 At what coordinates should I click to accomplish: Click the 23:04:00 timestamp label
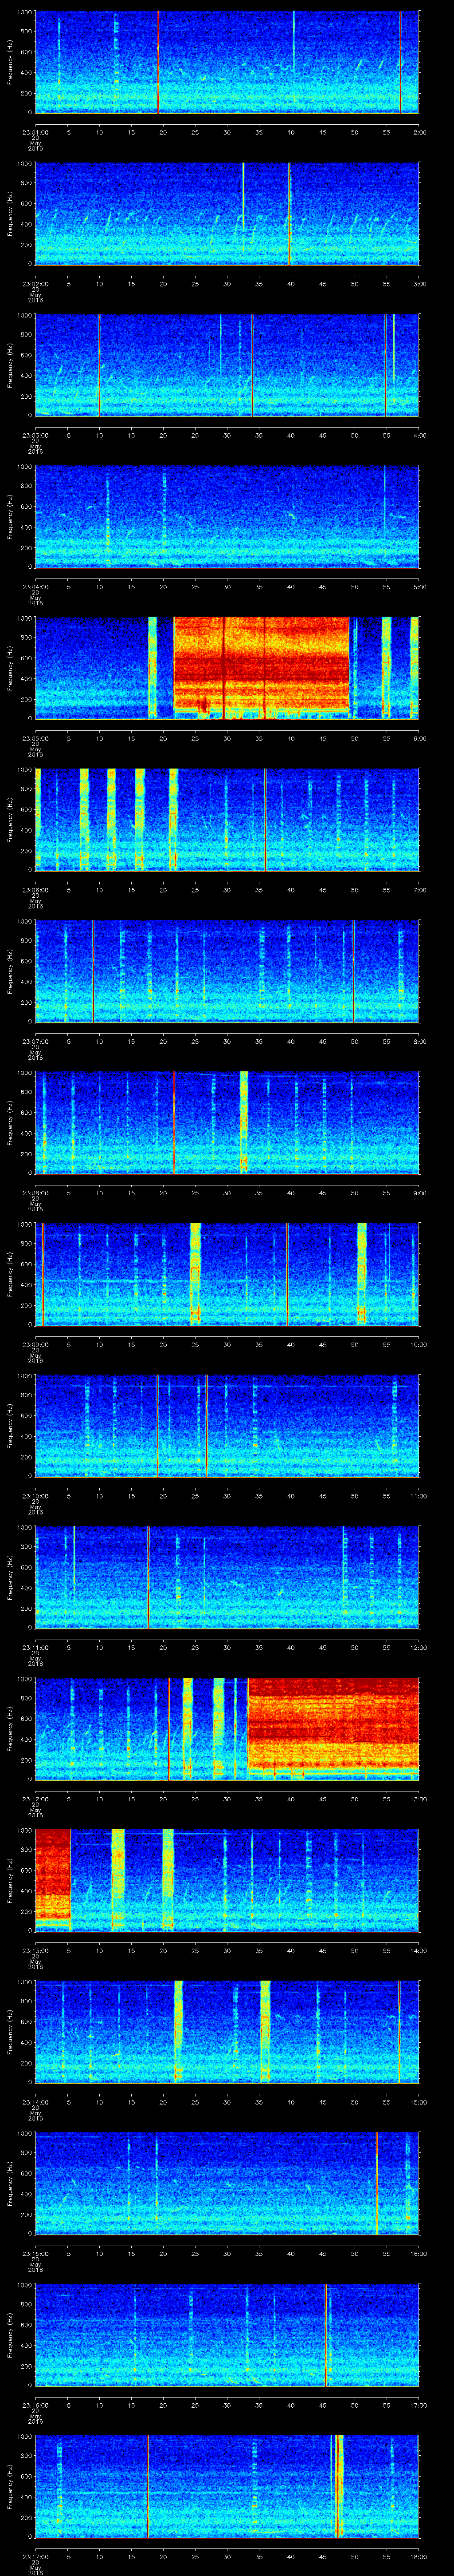35,587
